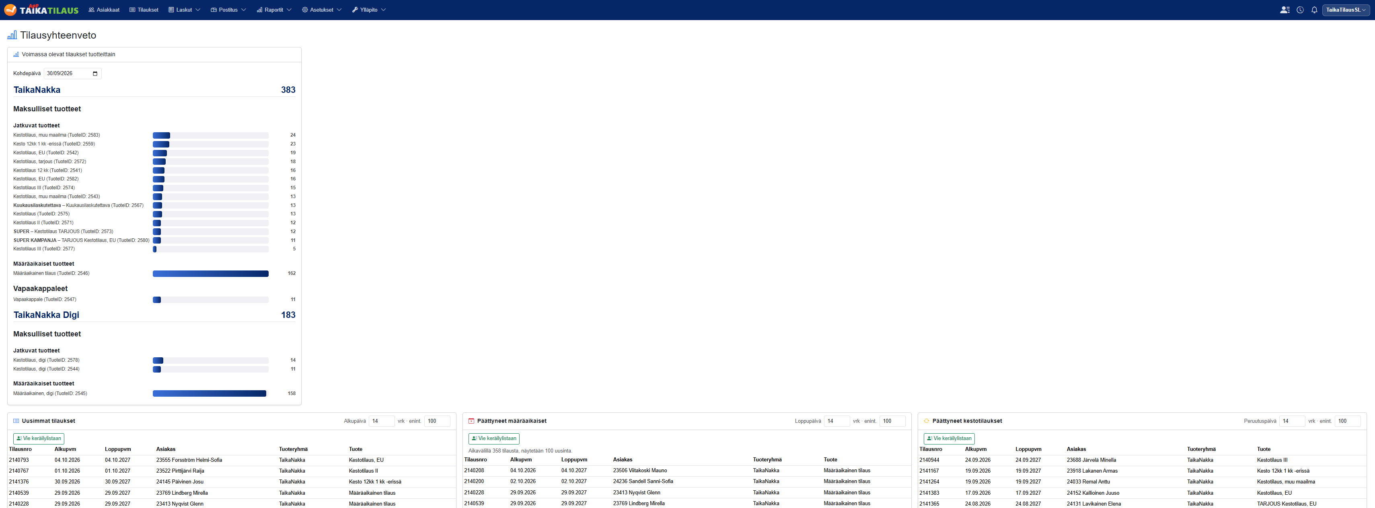Expand the Laskut dropdown menu
This screenshot has width=1375, height=508.
(184, 10)
